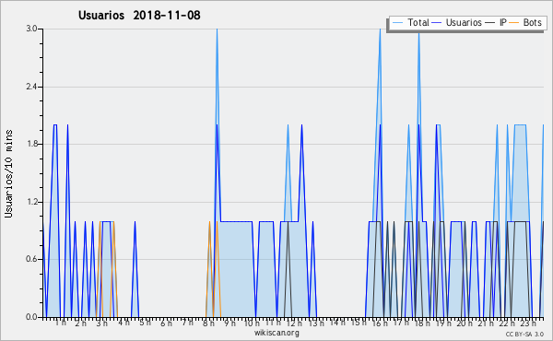Screen dimensions: 553x341
Task: Click the y-axis value 1.8
Action: [31, 144]
